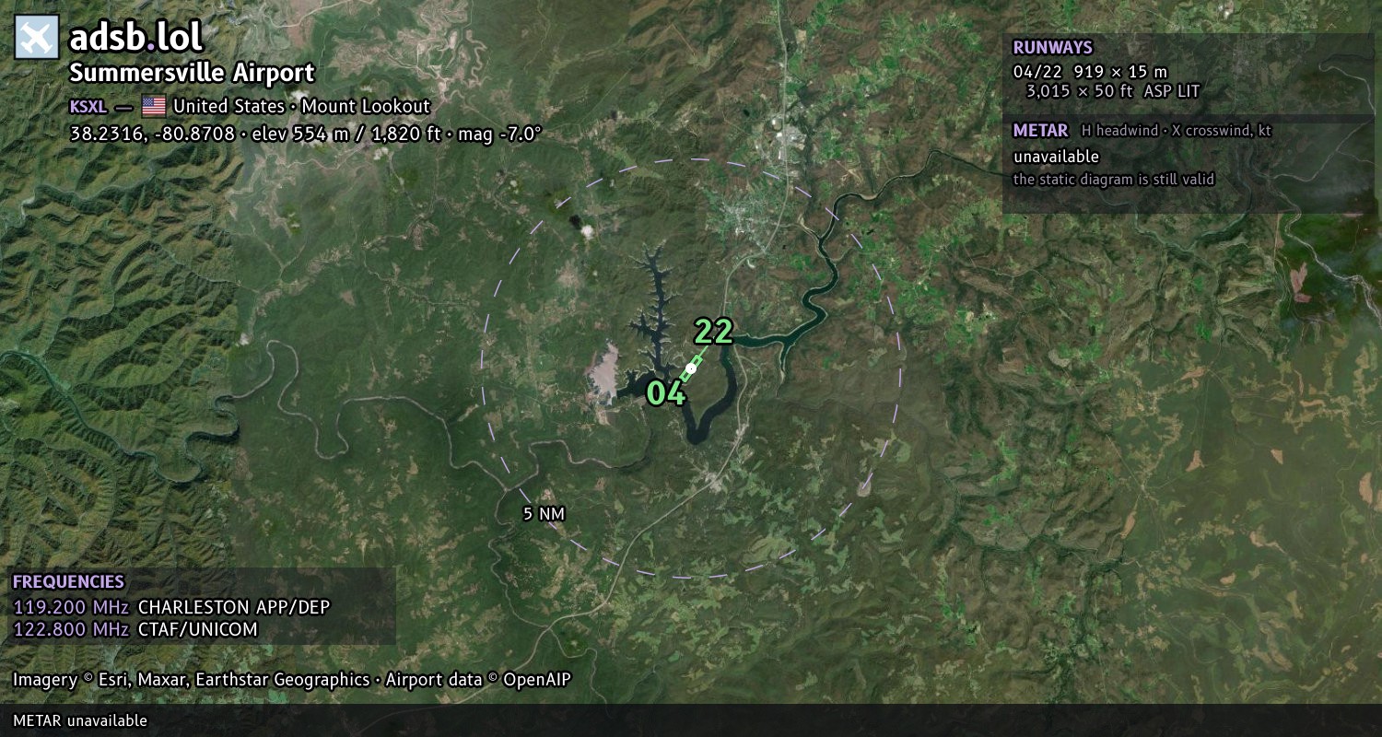
Task: Click the United States · Mount Lookout text
Action: click(301, 106)
